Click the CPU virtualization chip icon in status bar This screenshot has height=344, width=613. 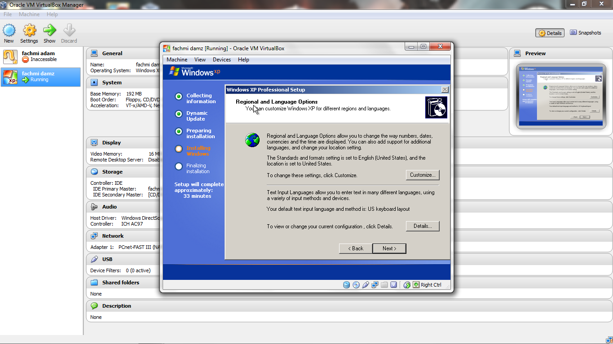coord(394,285)
